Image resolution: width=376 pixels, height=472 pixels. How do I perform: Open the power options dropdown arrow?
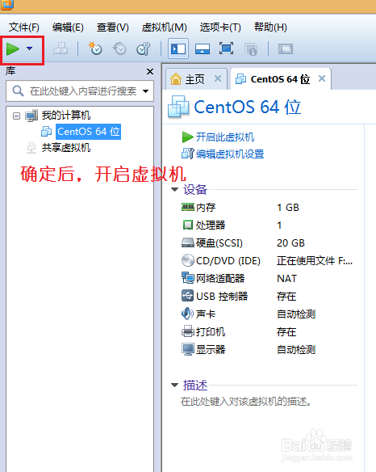(x=30, y=48)
